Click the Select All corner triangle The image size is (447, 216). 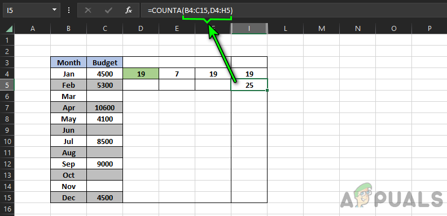(x=9, y=29)
